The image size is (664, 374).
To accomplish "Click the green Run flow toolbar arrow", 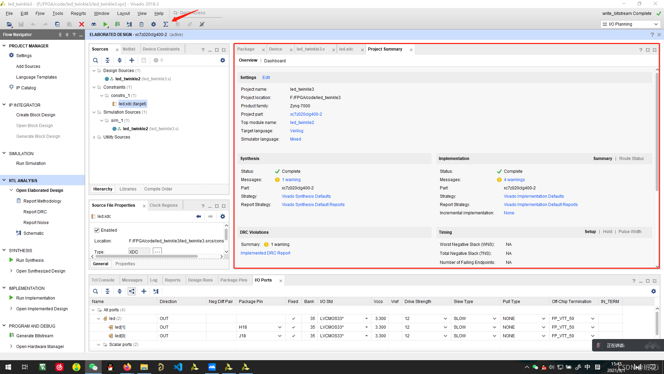I will click(x=105, y=24).
